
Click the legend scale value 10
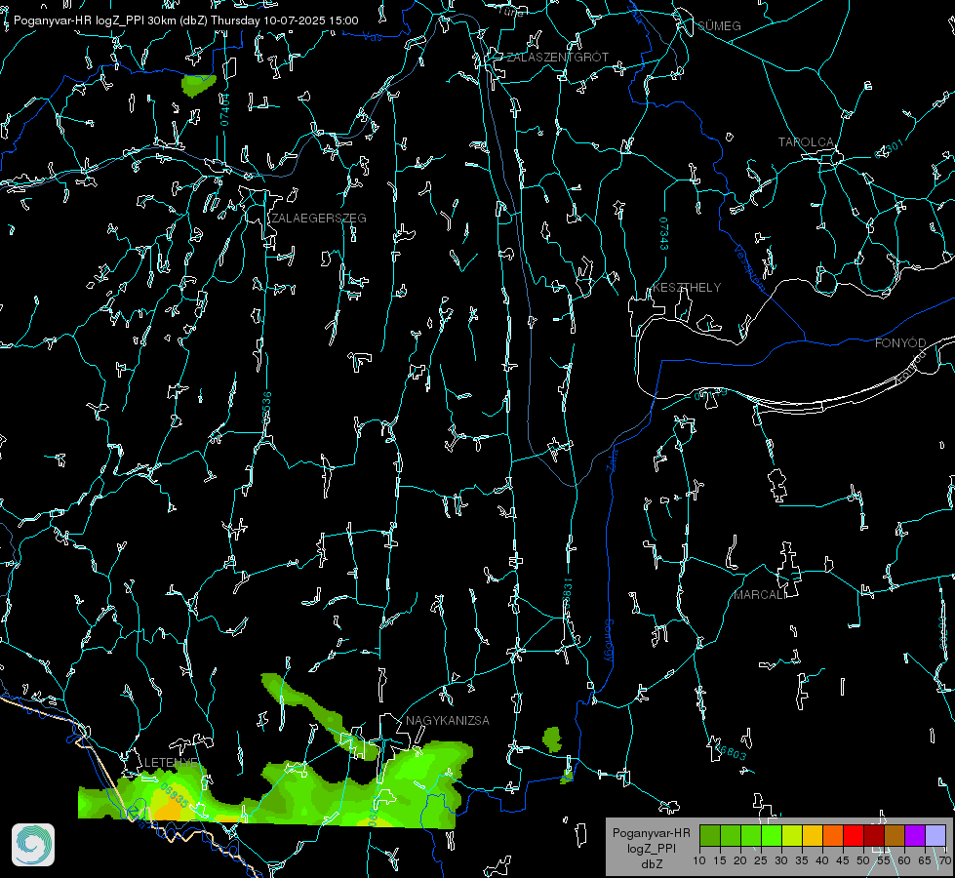coord(699,860)
